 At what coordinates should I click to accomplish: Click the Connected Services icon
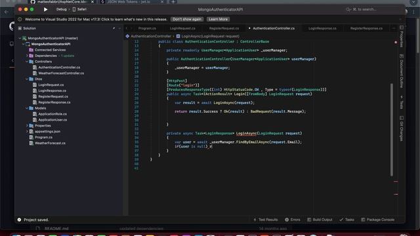(31, 50)
